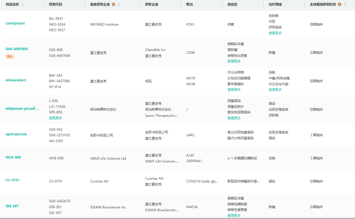The image size is (355, 219).
Task: Select GSK-4362676 development code
Action: tap(60, 201)
